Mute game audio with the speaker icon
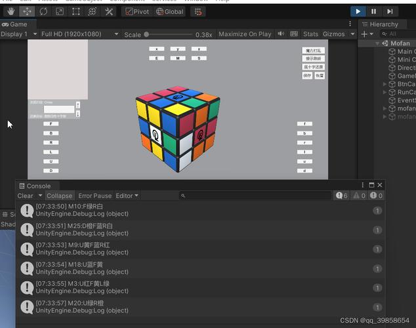 pos(281,34)
